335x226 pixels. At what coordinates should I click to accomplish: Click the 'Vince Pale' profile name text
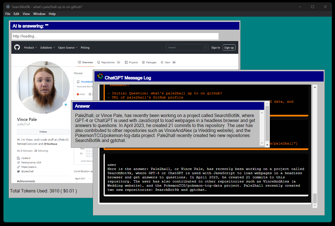point(27,120)
